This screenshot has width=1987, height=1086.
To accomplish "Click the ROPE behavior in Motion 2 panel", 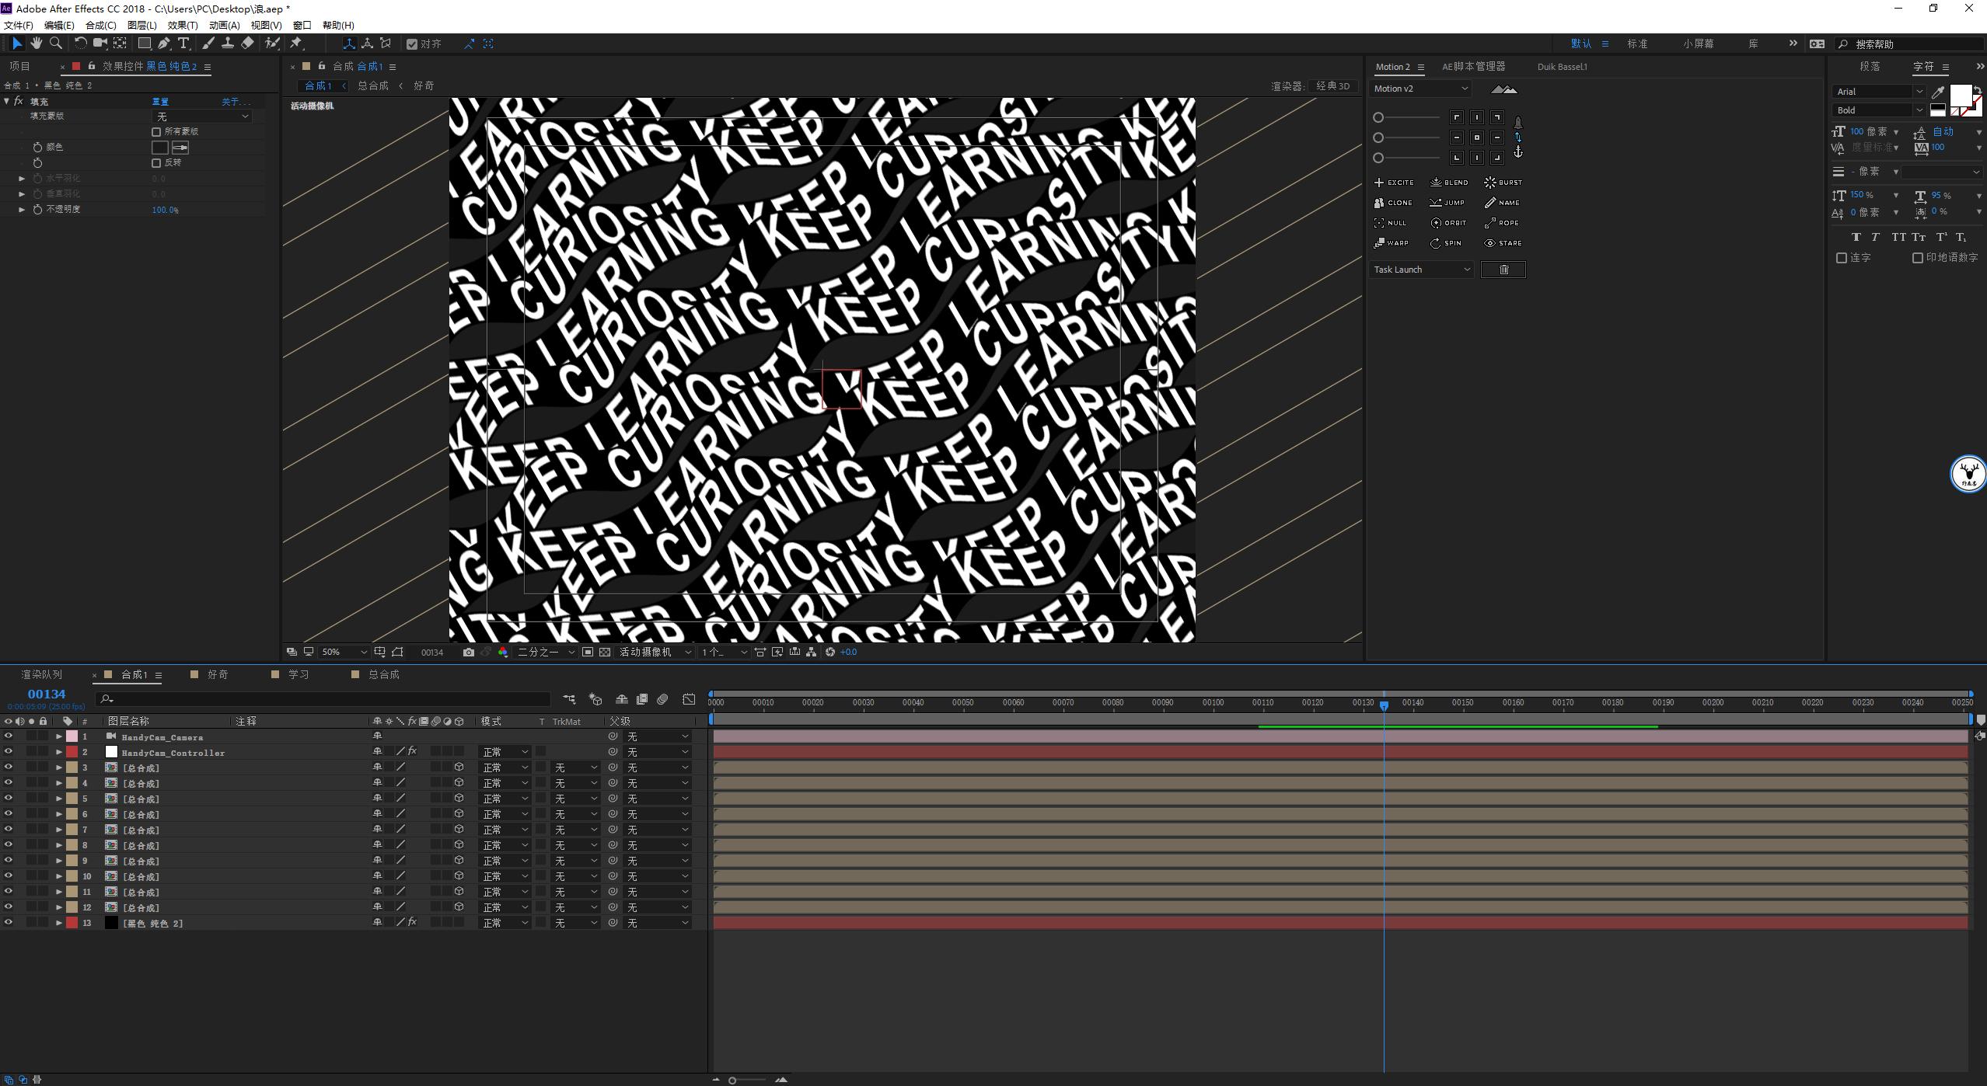I will click(x=1503, y=222).
